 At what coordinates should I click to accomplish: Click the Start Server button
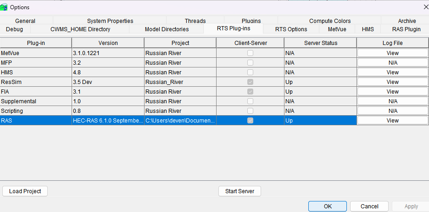tap(240, 191)
